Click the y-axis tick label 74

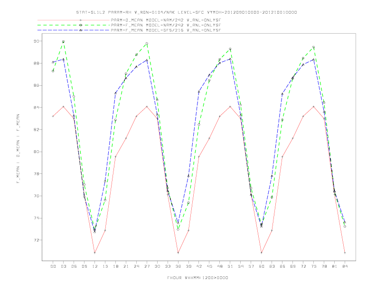(36, 218)
